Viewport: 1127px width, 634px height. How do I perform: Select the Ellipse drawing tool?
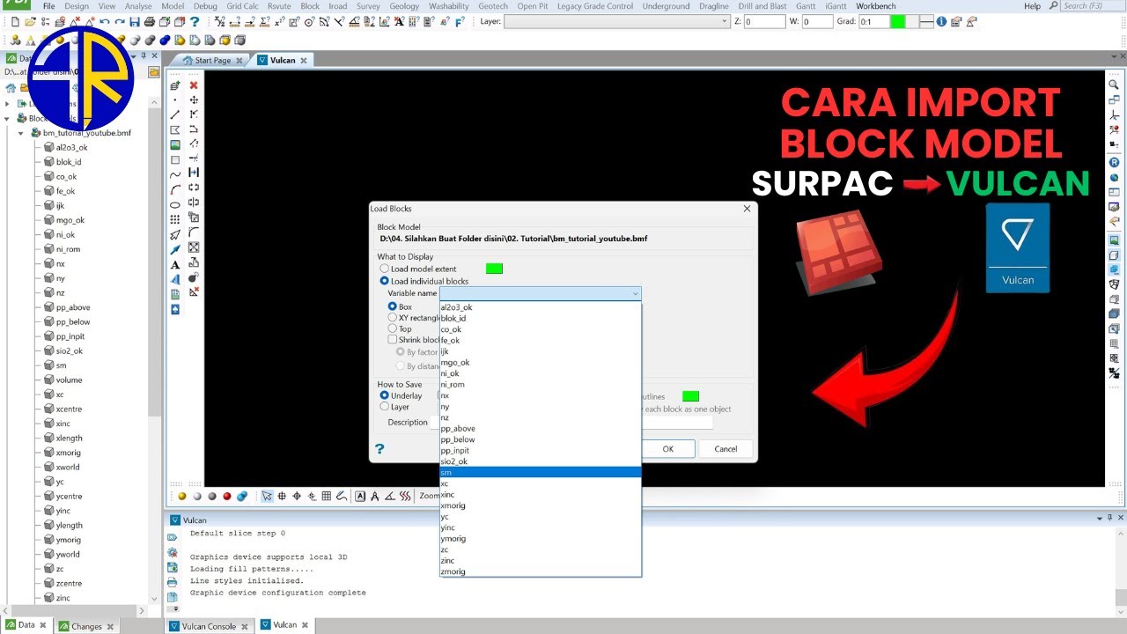[x=175, y=204]
